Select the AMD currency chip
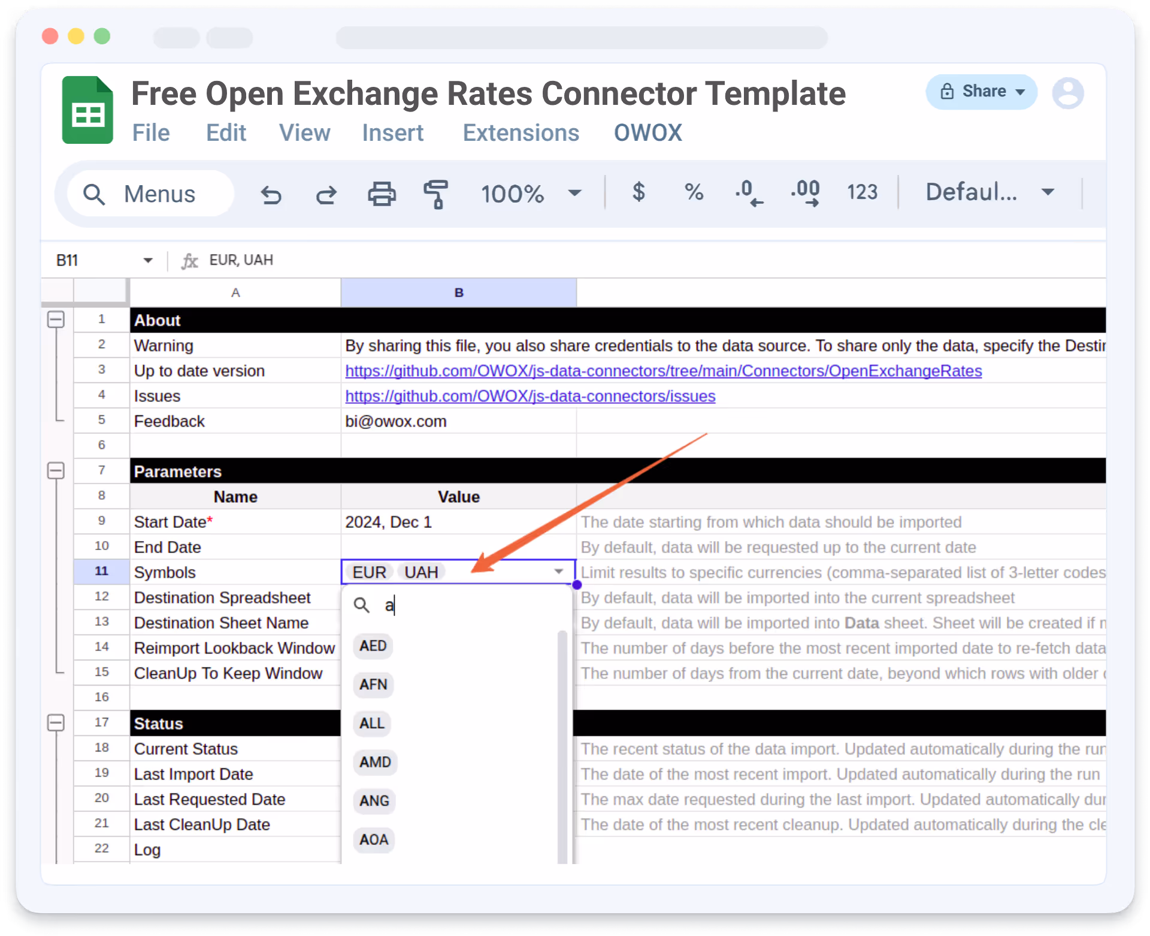Image resolution: width=1150 pixels, height=936 pixels. coord(375,762)
